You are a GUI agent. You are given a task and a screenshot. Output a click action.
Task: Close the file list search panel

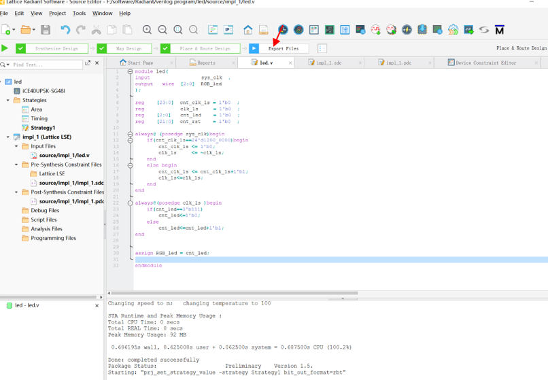click(x=97, y=63)
